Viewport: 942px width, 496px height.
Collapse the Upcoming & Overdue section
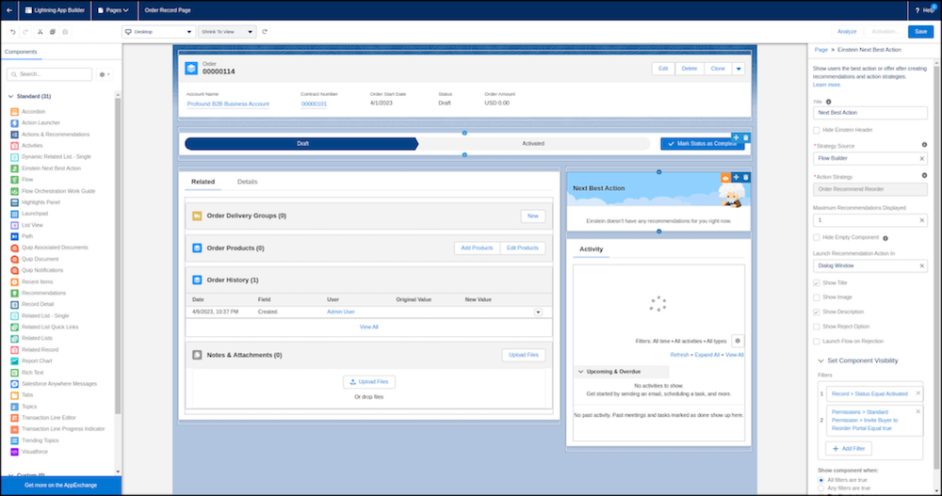pyautogui.click(x=581, y=372)
